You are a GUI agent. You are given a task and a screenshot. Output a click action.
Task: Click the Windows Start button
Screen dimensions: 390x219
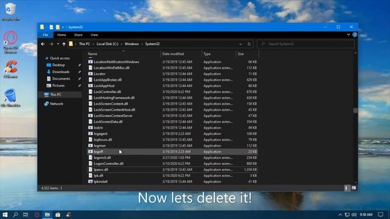(5, 215)
